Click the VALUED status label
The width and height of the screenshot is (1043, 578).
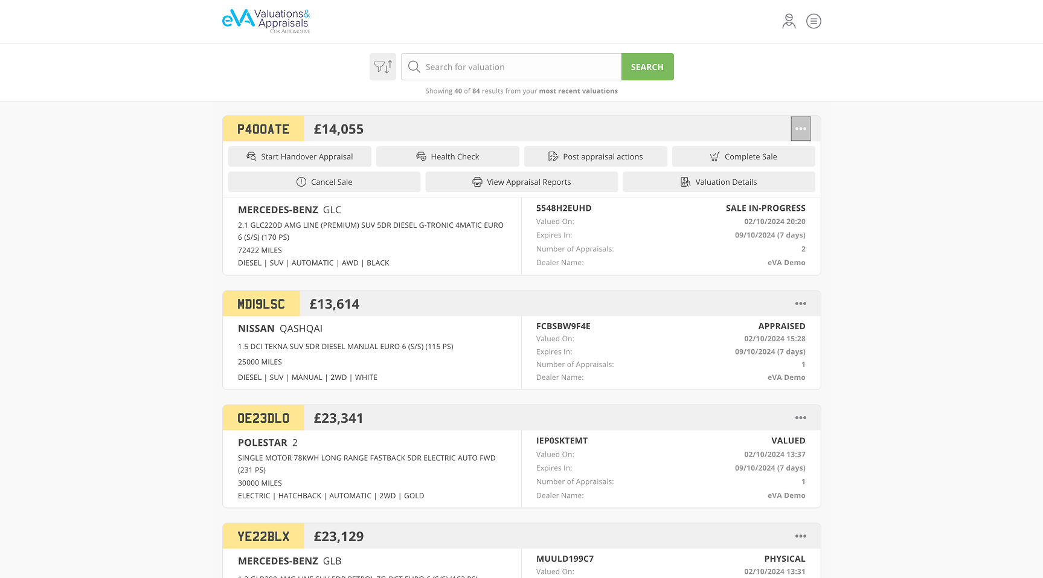(789, 441)
